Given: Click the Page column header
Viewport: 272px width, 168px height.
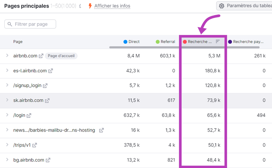Looking at the screenshot, I should pos(18,42).
